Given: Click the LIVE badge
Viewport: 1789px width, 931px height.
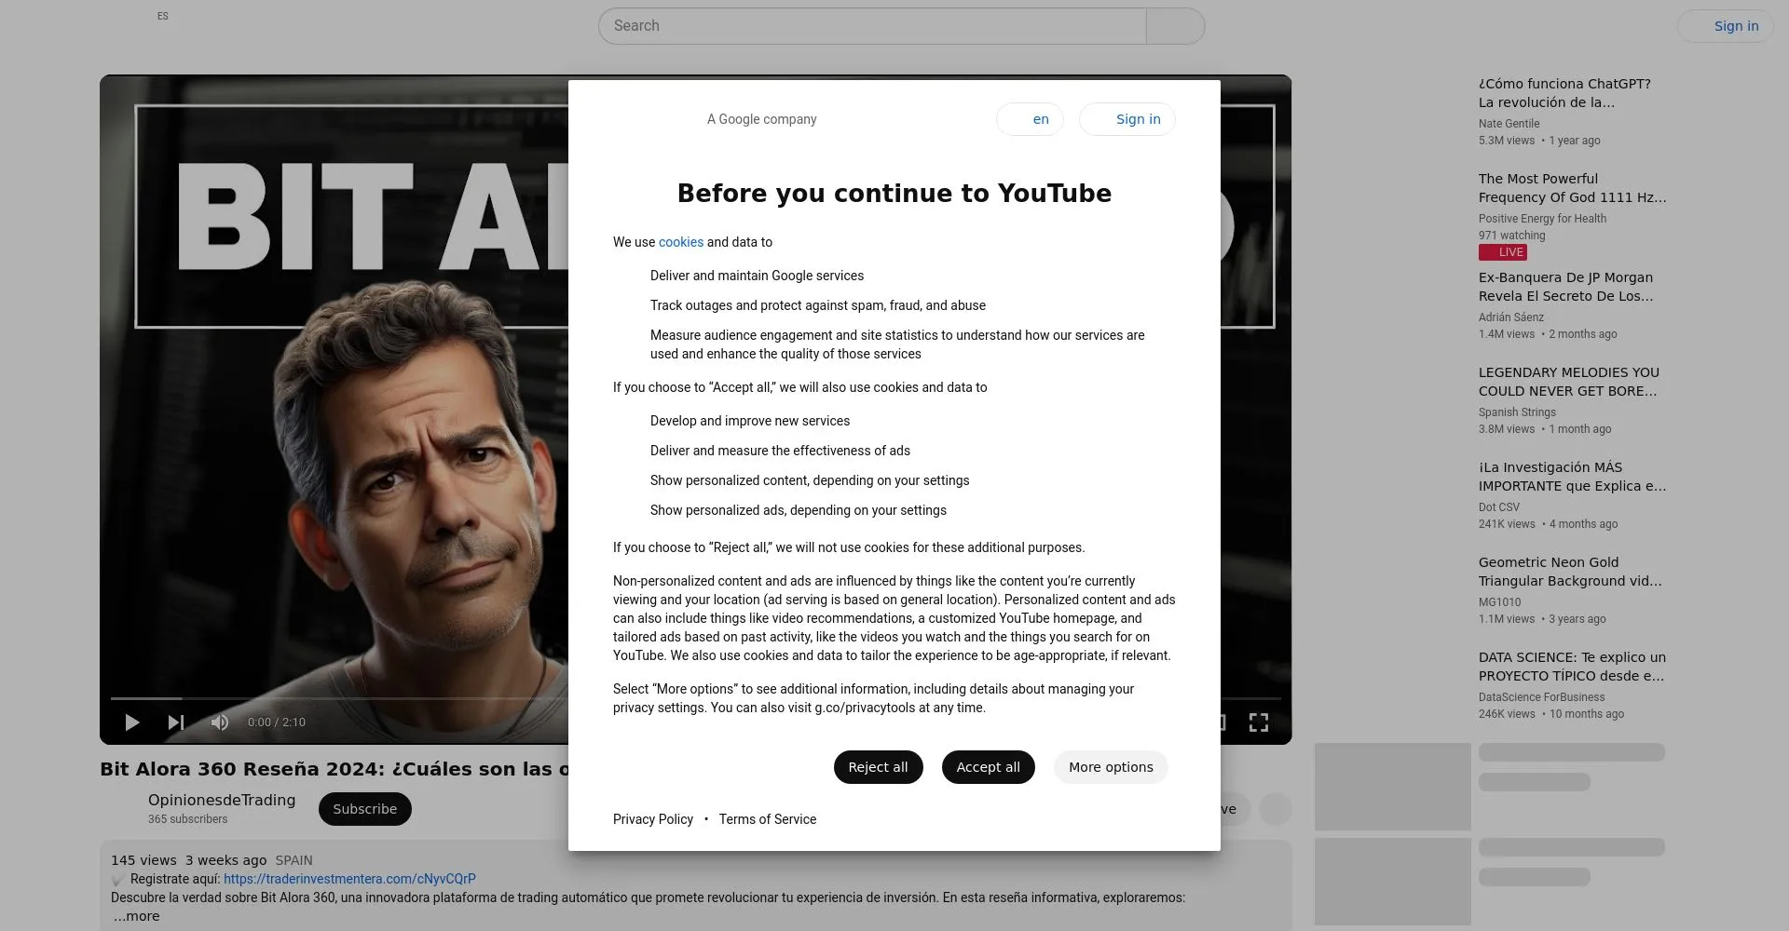Looking at the screenshot, I should click(1503, 252).
